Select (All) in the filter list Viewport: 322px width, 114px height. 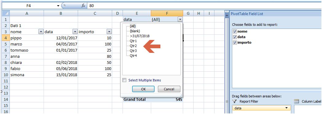click(x=133, y=26)
